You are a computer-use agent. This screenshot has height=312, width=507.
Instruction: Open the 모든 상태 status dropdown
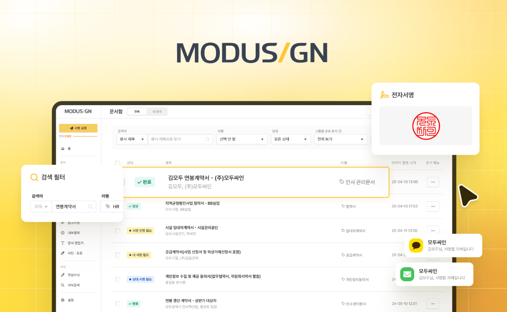(291, 139)
